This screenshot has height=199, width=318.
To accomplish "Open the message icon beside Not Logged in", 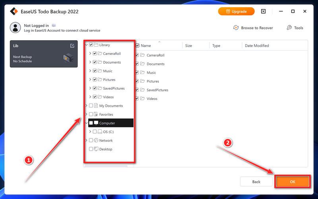I will (x=54, y=25).
